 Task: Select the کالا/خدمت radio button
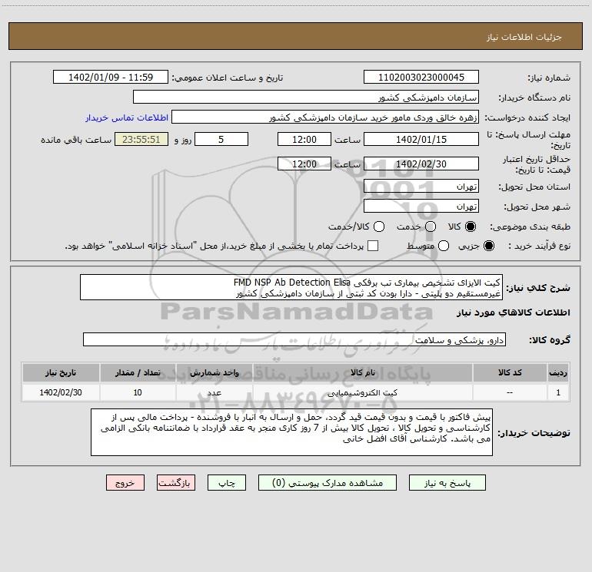[379, 226]
